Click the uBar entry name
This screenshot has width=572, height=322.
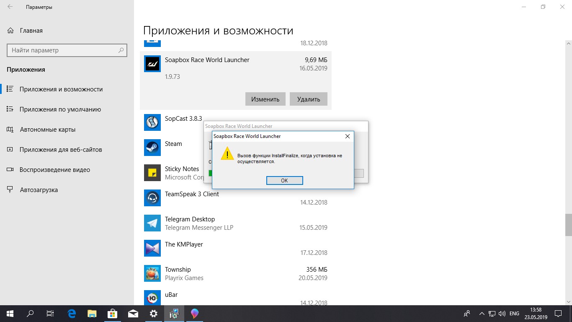click(x=171, y=295)
